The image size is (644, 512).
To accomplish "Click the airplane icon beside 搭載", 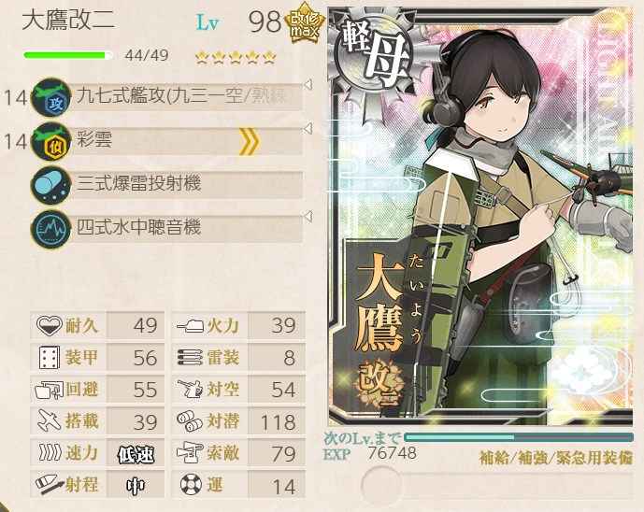I will pos(50,420).
